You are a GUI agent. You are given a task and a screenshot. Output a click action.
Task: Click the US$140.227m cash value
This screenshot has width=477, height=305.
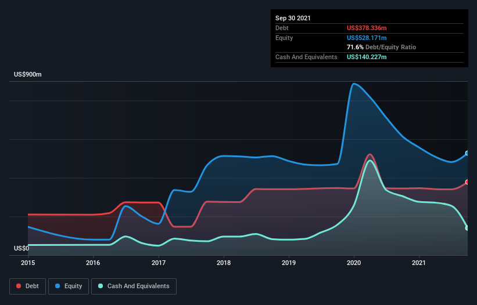[367, 57]
